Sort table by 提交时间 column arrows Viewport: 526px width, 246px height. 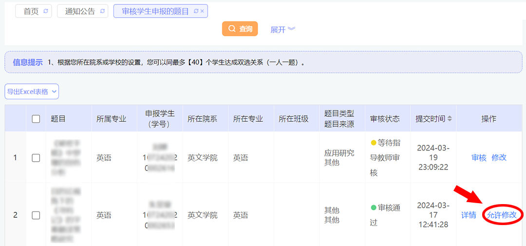(x=450, y=119)
